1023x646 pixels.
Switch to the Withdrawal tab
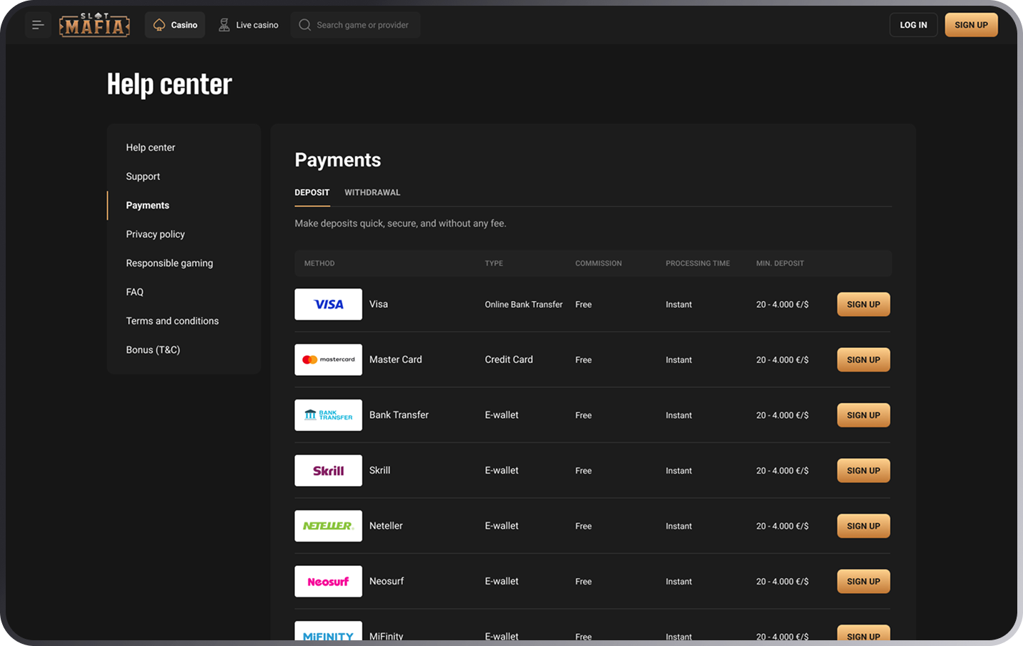372,192
